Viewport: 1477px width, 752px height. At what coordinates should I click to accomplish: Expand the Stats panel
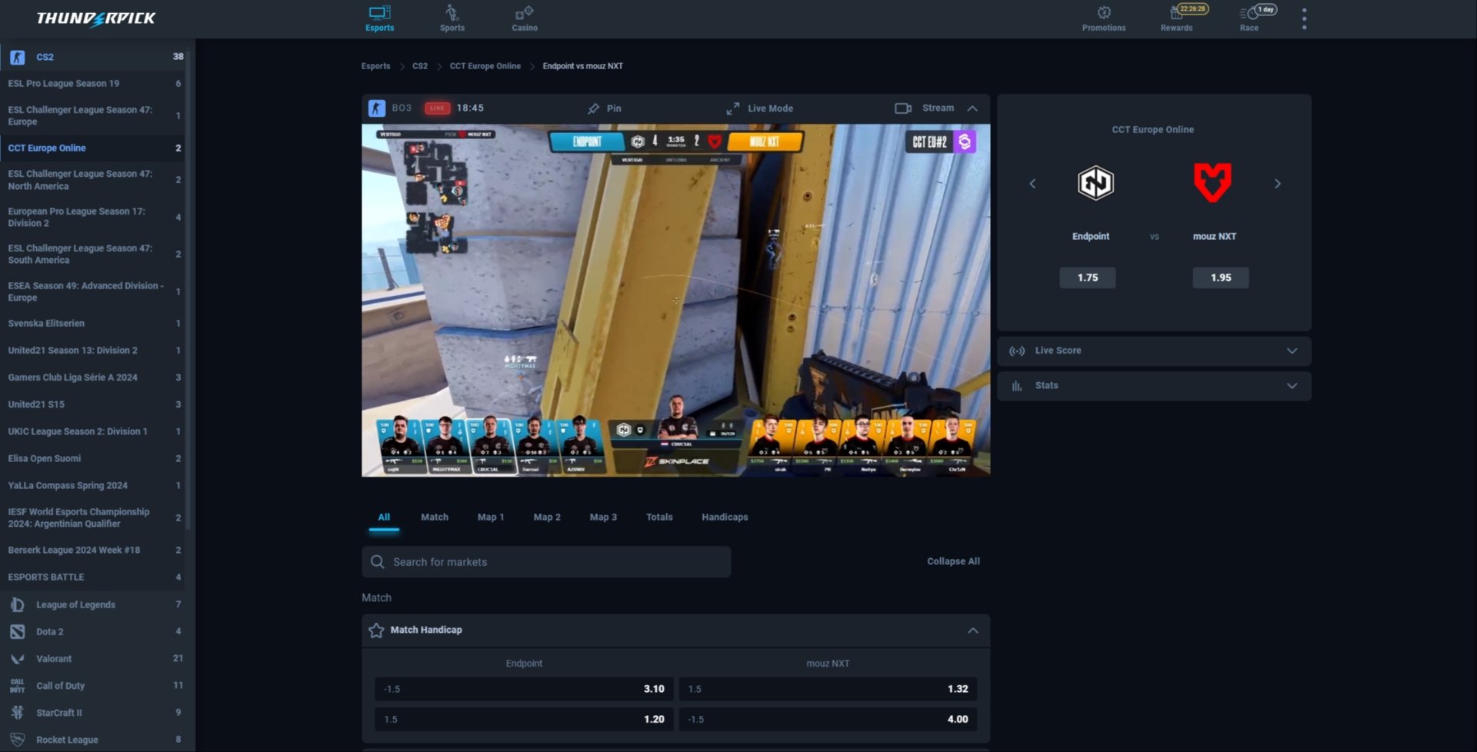[x=1154, y=386]
